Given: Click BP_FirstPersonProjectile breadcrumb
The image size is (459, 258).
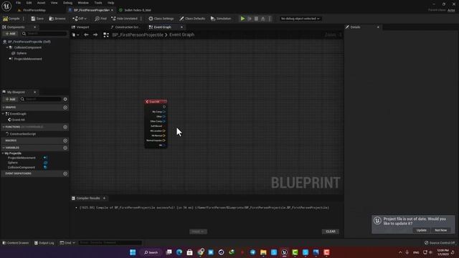Looking at the screenshot, I should [x=138, y=34].
